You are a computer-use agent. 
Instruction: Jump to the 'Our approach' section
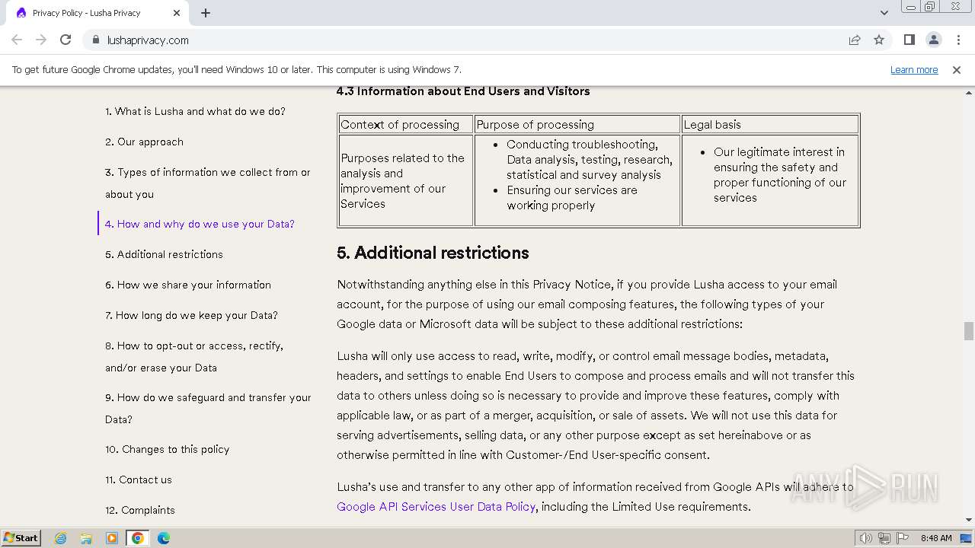tap(144, 142)
